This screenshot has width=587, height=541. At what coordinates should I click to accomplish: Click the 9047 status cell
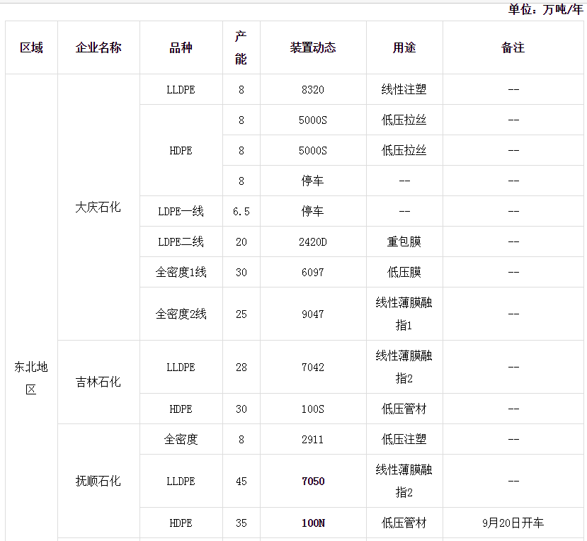point(313,314)
